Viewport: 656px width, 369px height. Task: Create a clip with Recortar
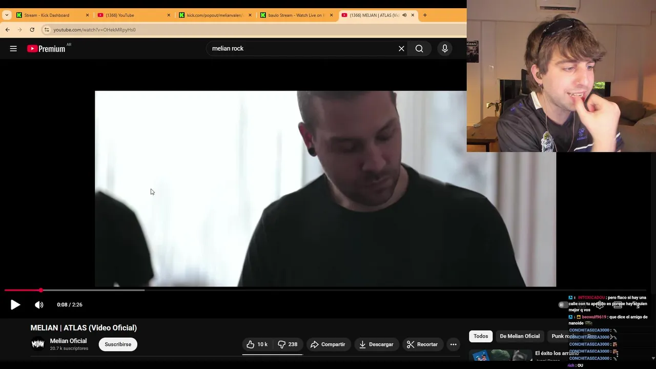422,344
